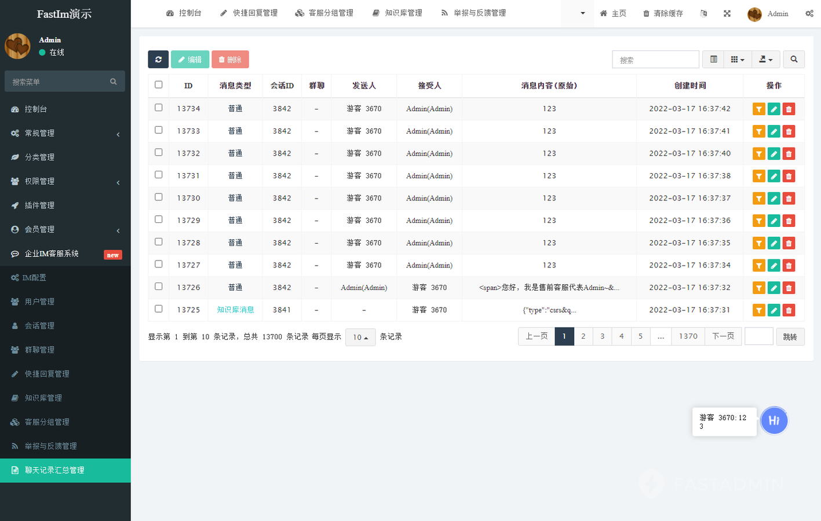Click the refresh table icon button
821x521 pixels.
click(158, 60)
